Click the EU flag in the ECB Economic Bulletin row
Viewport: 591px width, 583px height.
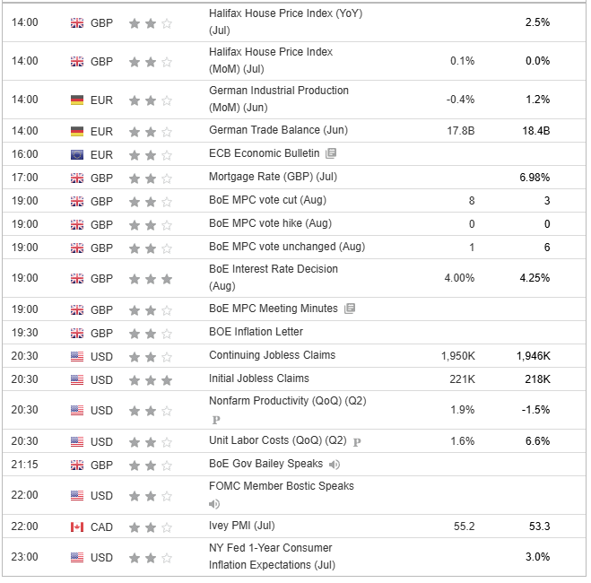(77, 154)
